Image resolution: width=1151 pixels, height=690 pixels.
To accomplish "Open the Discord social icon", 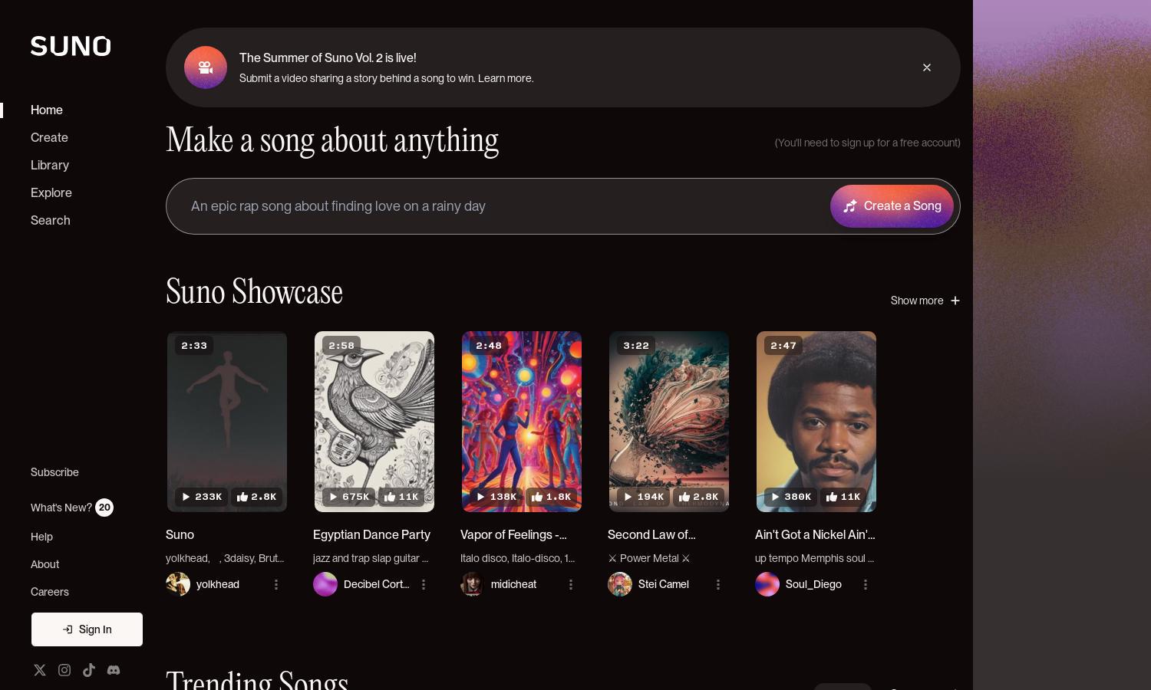I will 114,670.
